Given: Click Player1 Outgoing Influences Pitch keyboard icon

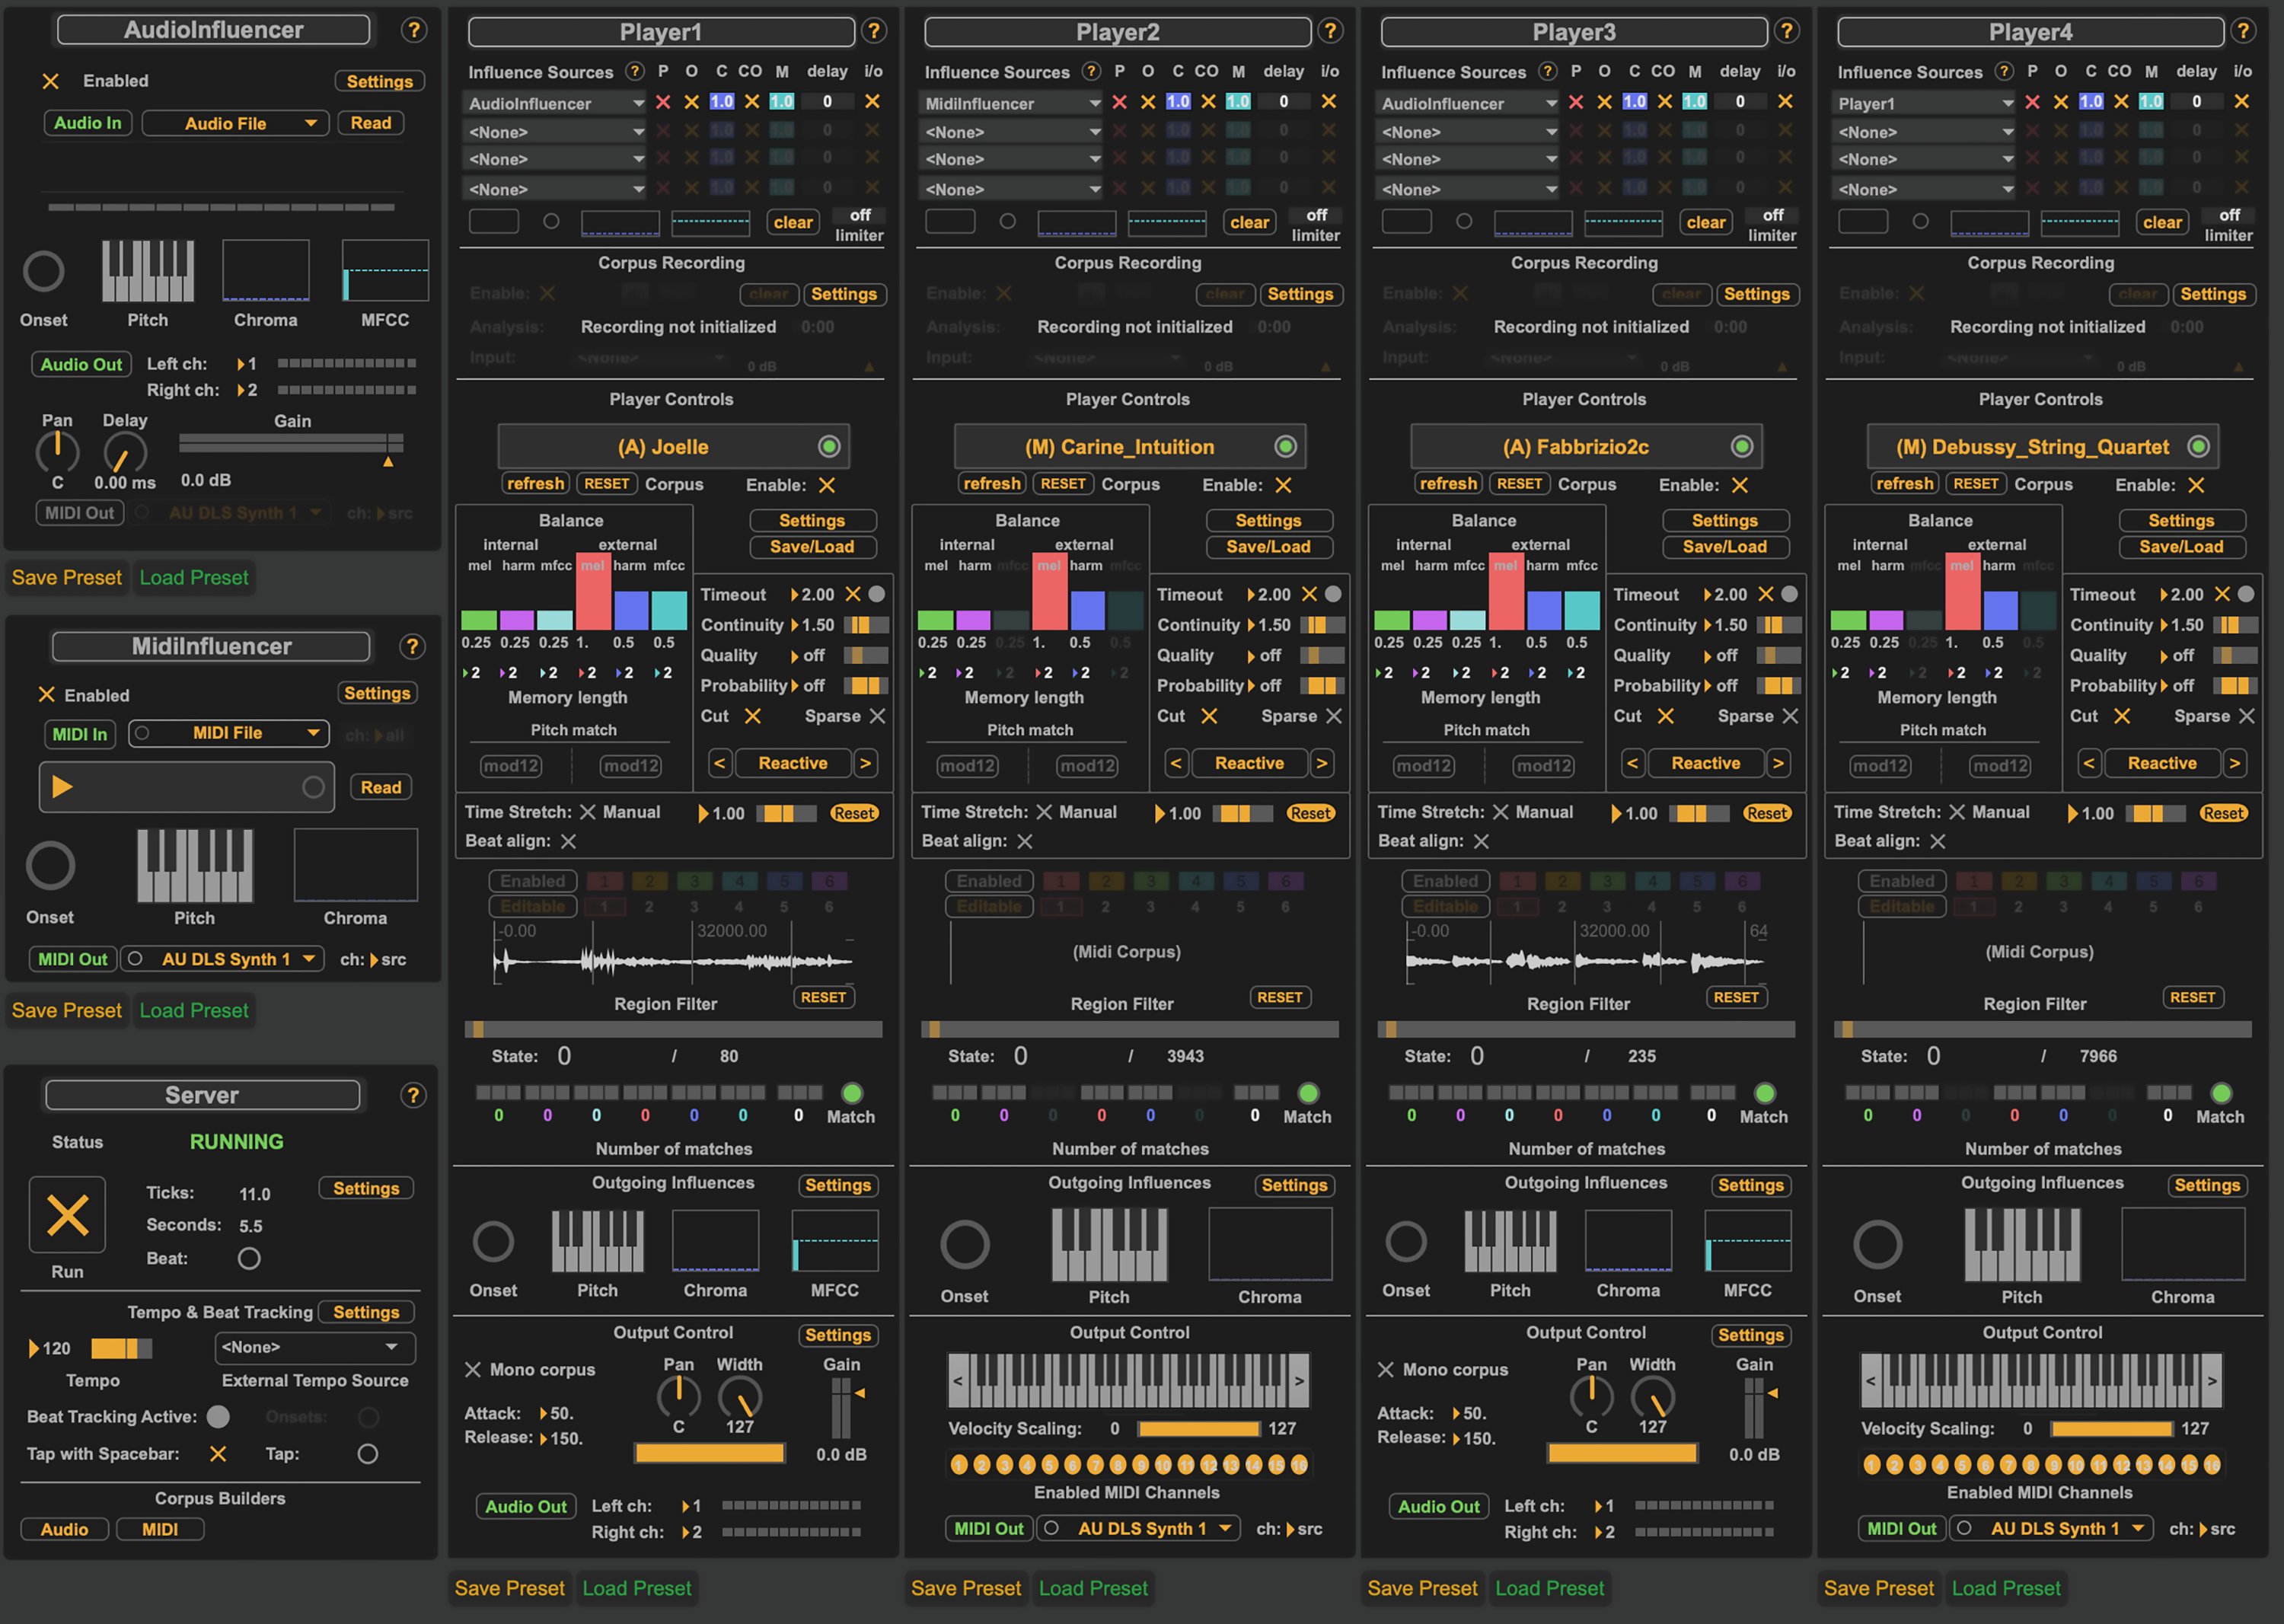Looking at the screenshot, I should [597, 1241].
